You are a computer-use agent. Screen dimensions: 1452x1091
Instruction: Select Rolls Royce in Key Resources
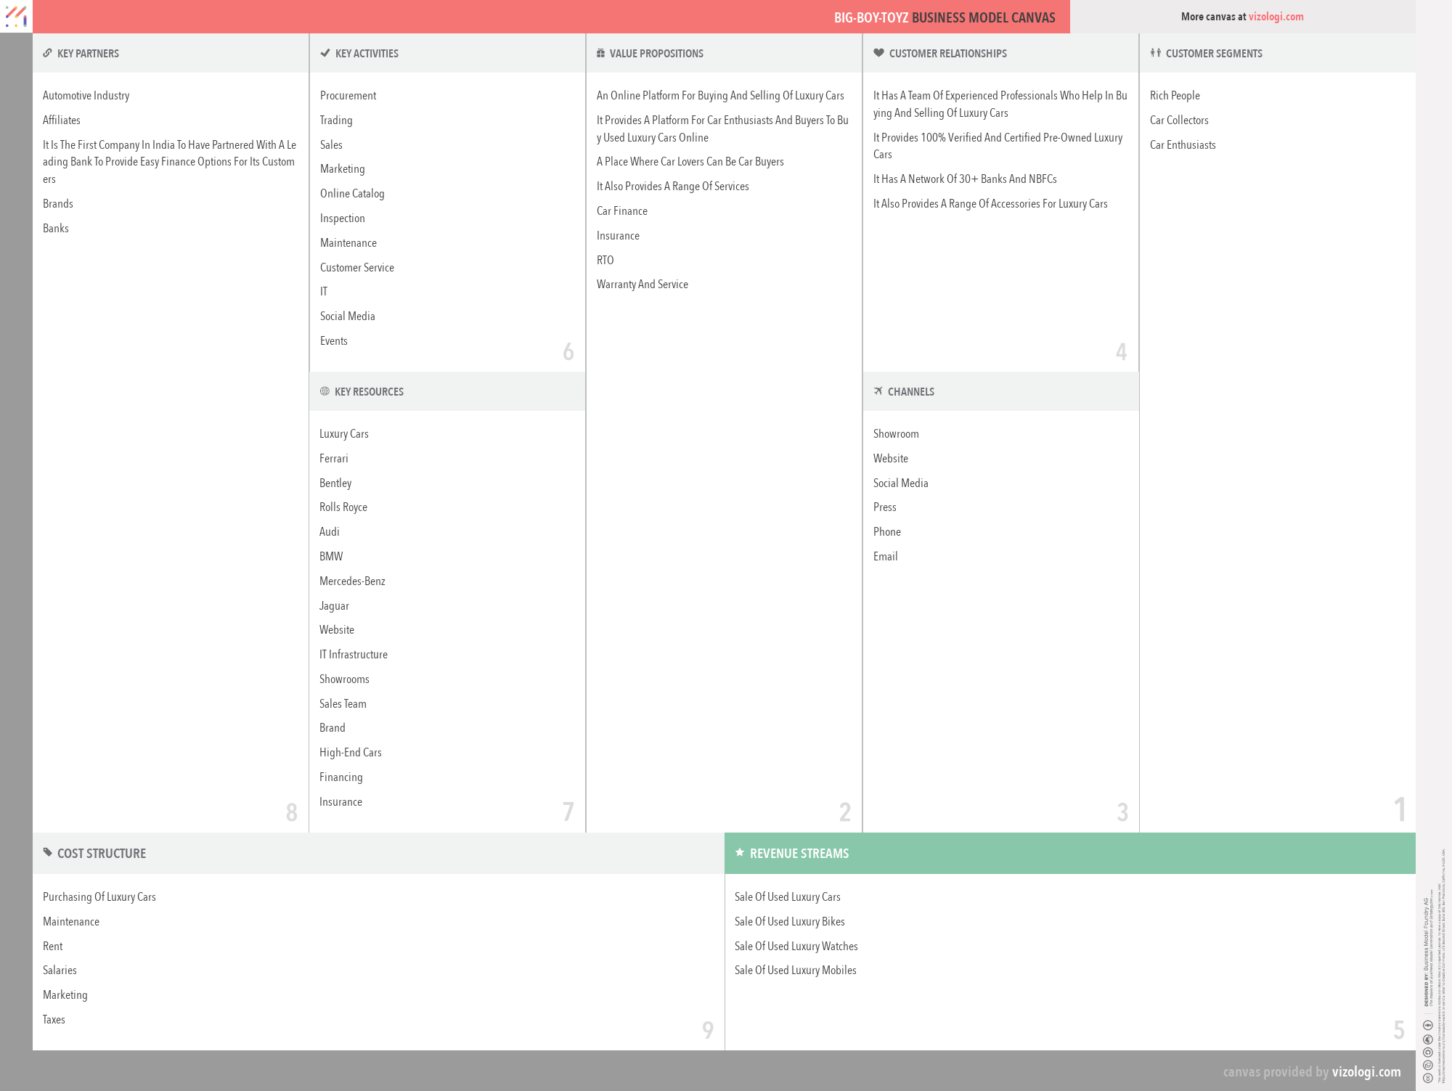[x=343, y=507]
